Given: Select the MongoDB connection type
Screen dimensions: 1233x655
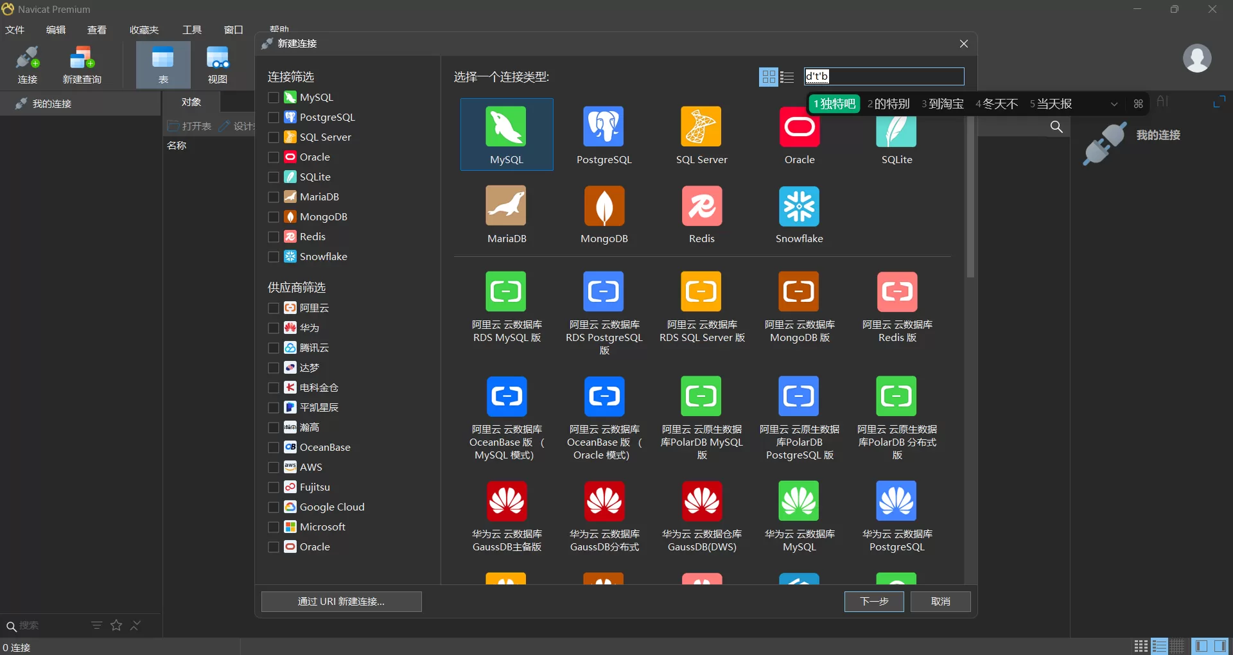Looking at the screenshot, I should [604, 213].
